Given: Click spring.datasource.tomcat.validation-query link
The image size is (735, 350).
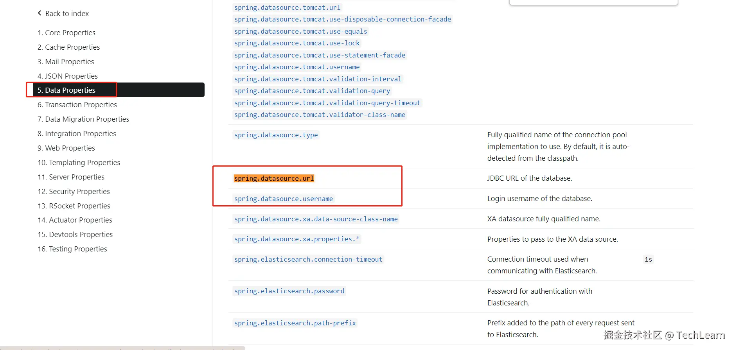Looking at the screenshot, I should coord(312,91).
